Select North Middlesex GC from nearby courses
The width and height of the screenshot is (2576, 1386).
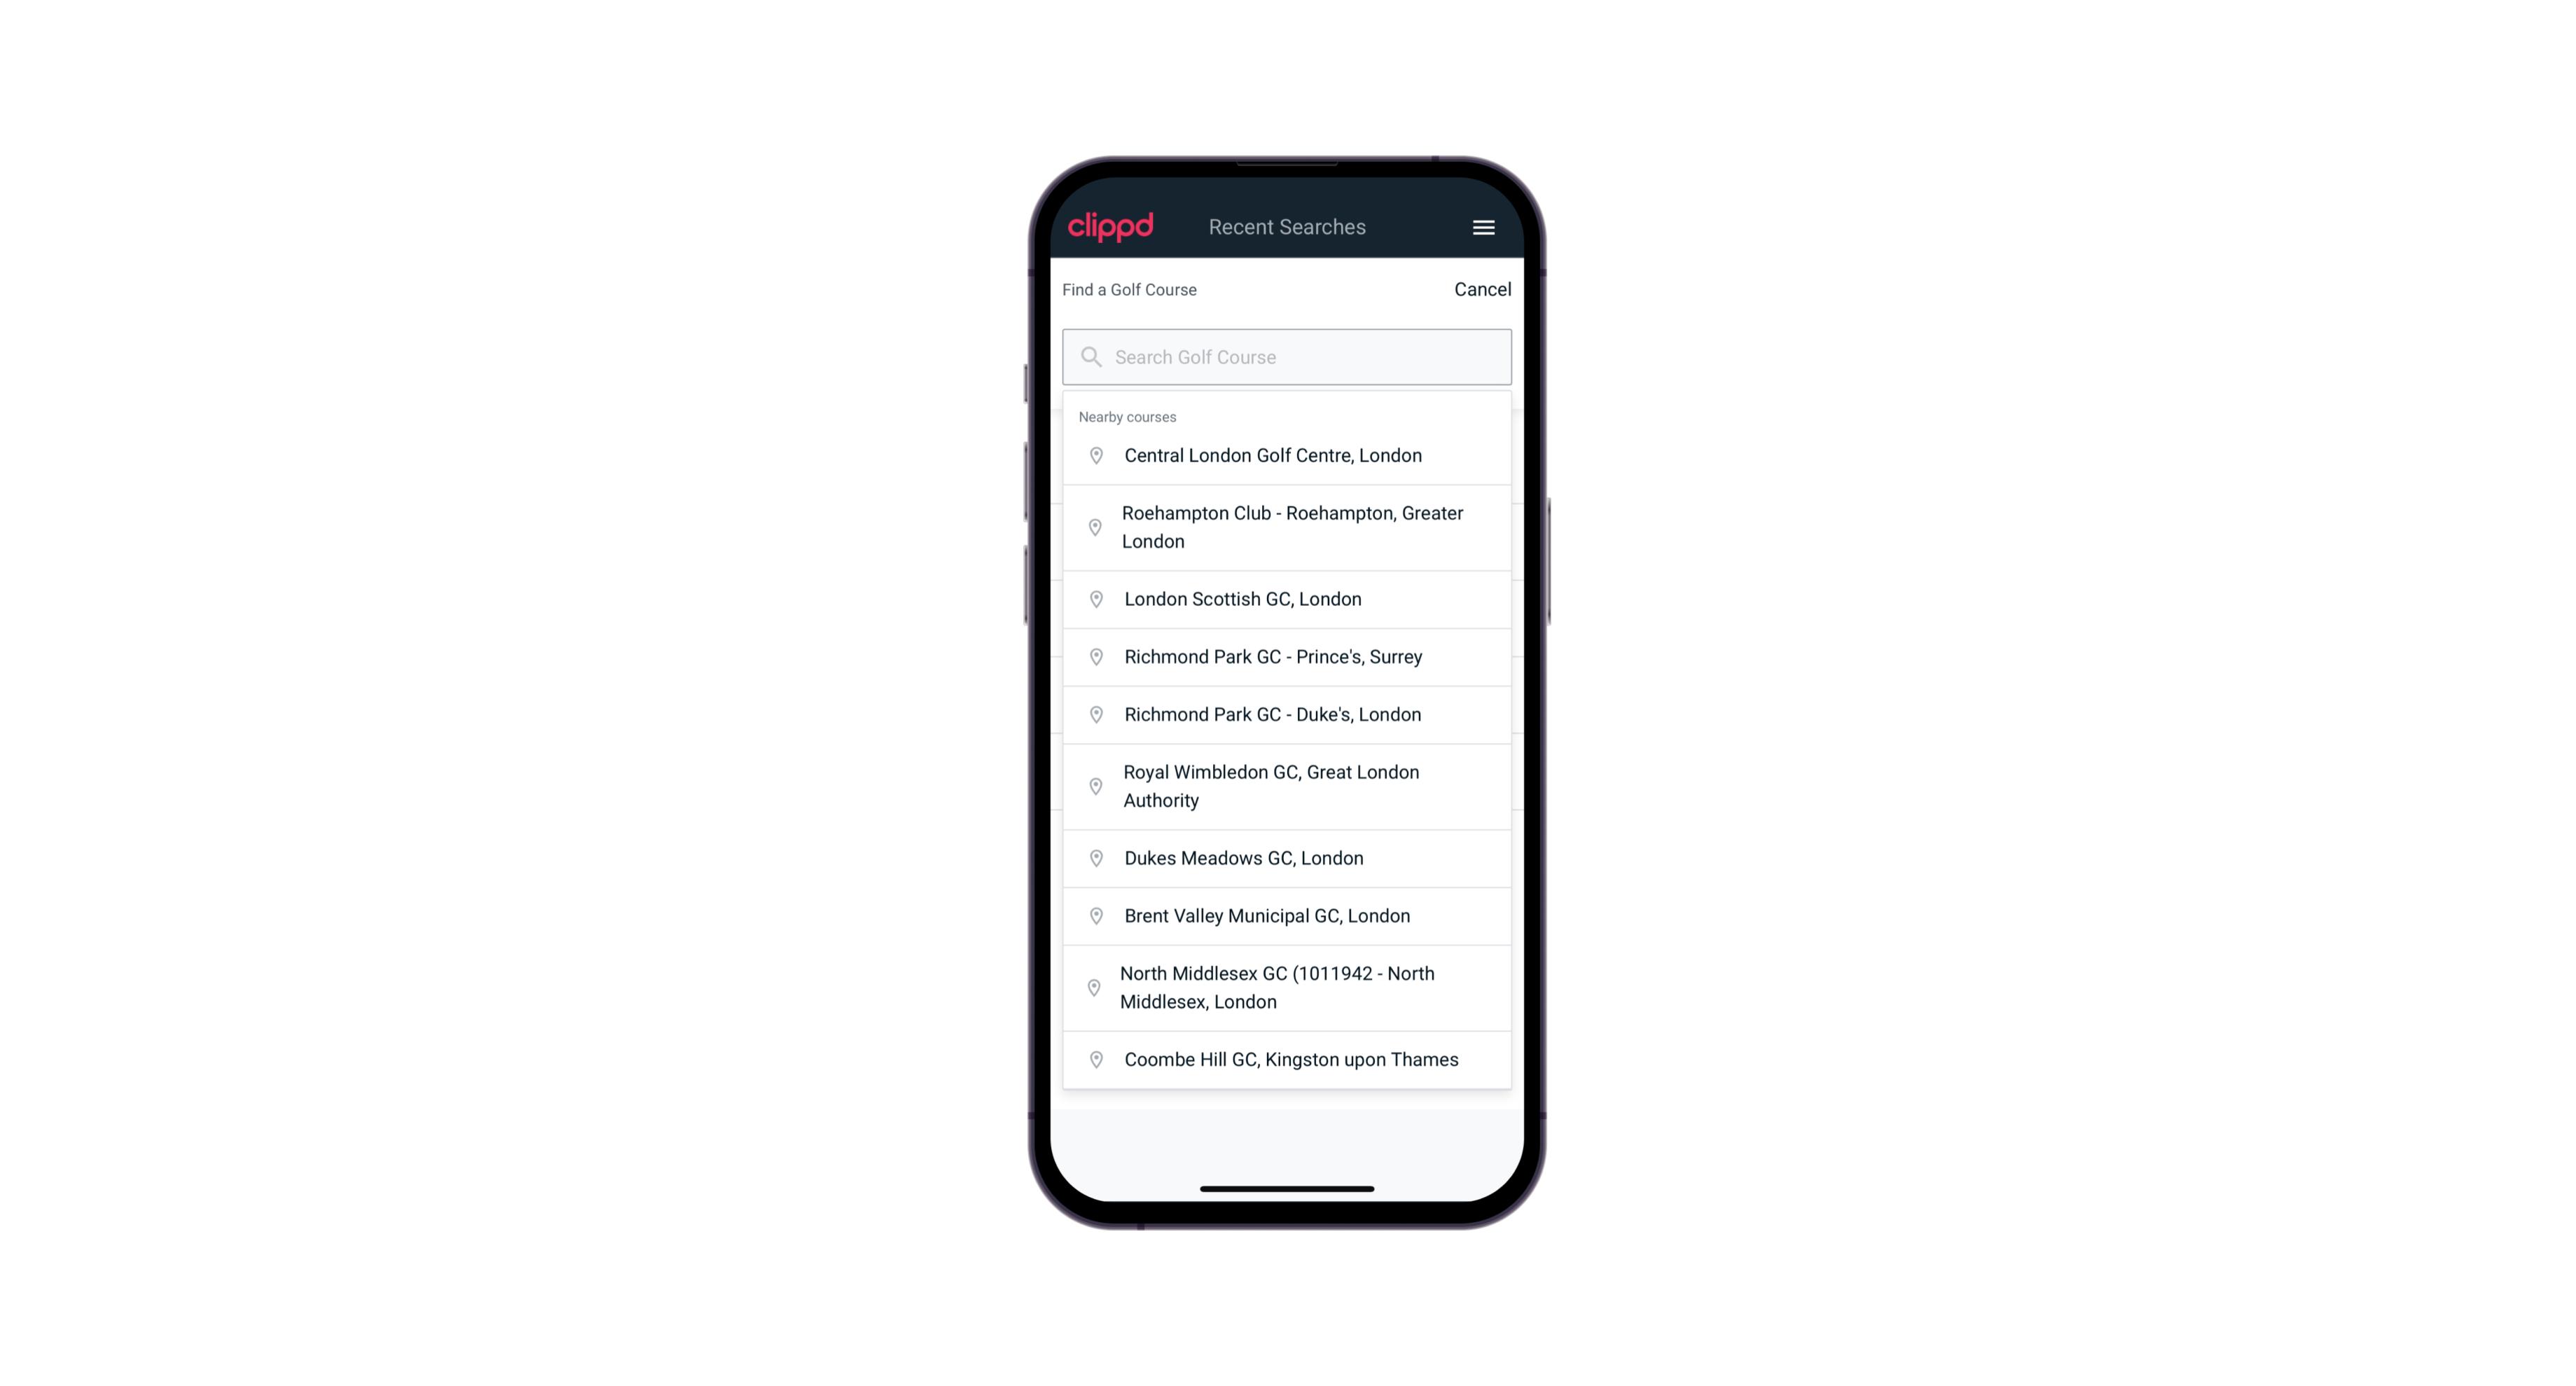(1288, 987)
